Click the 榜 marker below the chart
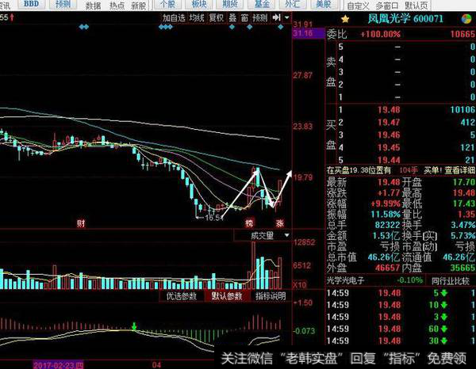 pyautogui.click(x=249, y=224)
